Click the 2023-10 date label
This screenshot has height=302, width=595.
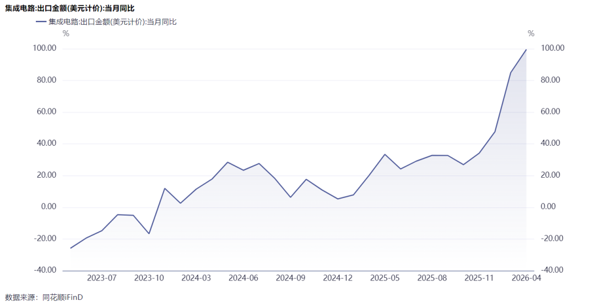point(149,278)
